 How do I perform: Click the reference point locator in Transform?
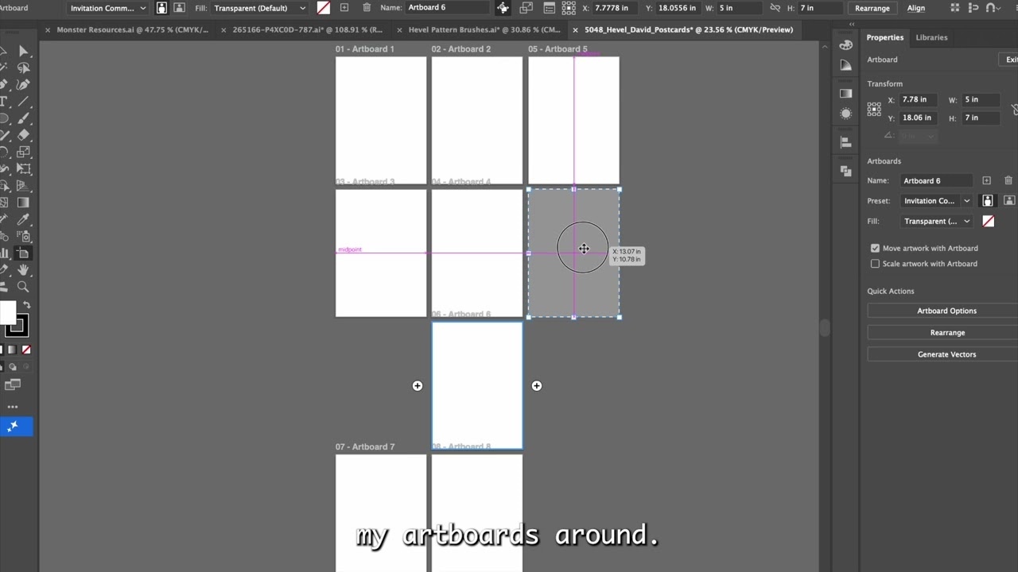pyautogui.click(x=874, y=109)
